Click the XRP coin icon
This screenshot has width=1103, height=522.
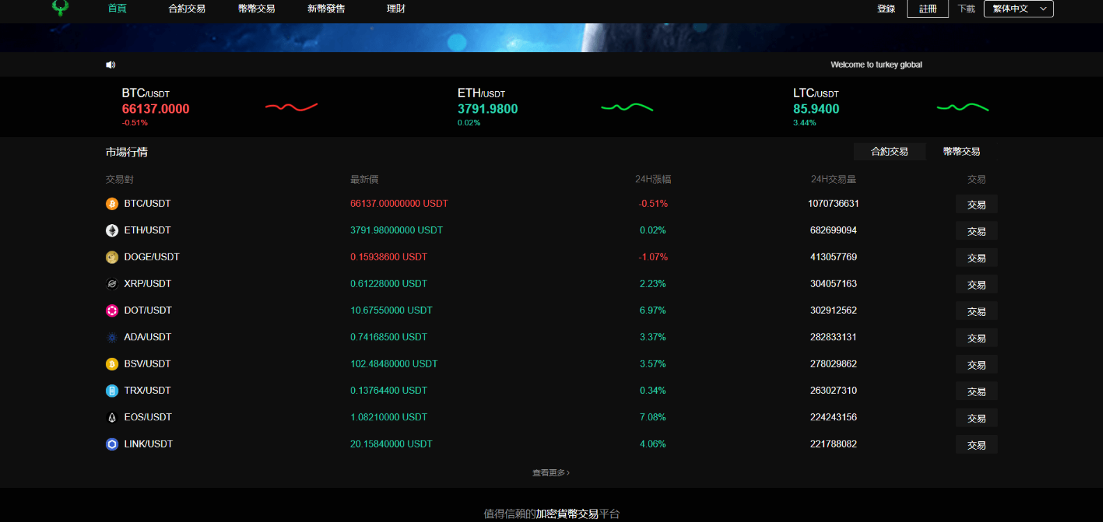tap(112, 284)
